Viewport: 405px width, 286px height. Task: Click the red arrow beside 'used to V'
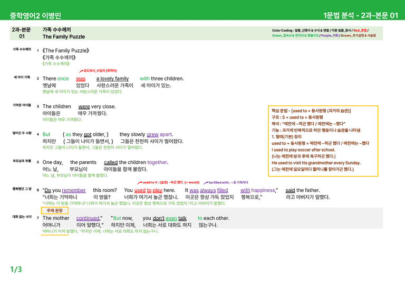(139, 183)
